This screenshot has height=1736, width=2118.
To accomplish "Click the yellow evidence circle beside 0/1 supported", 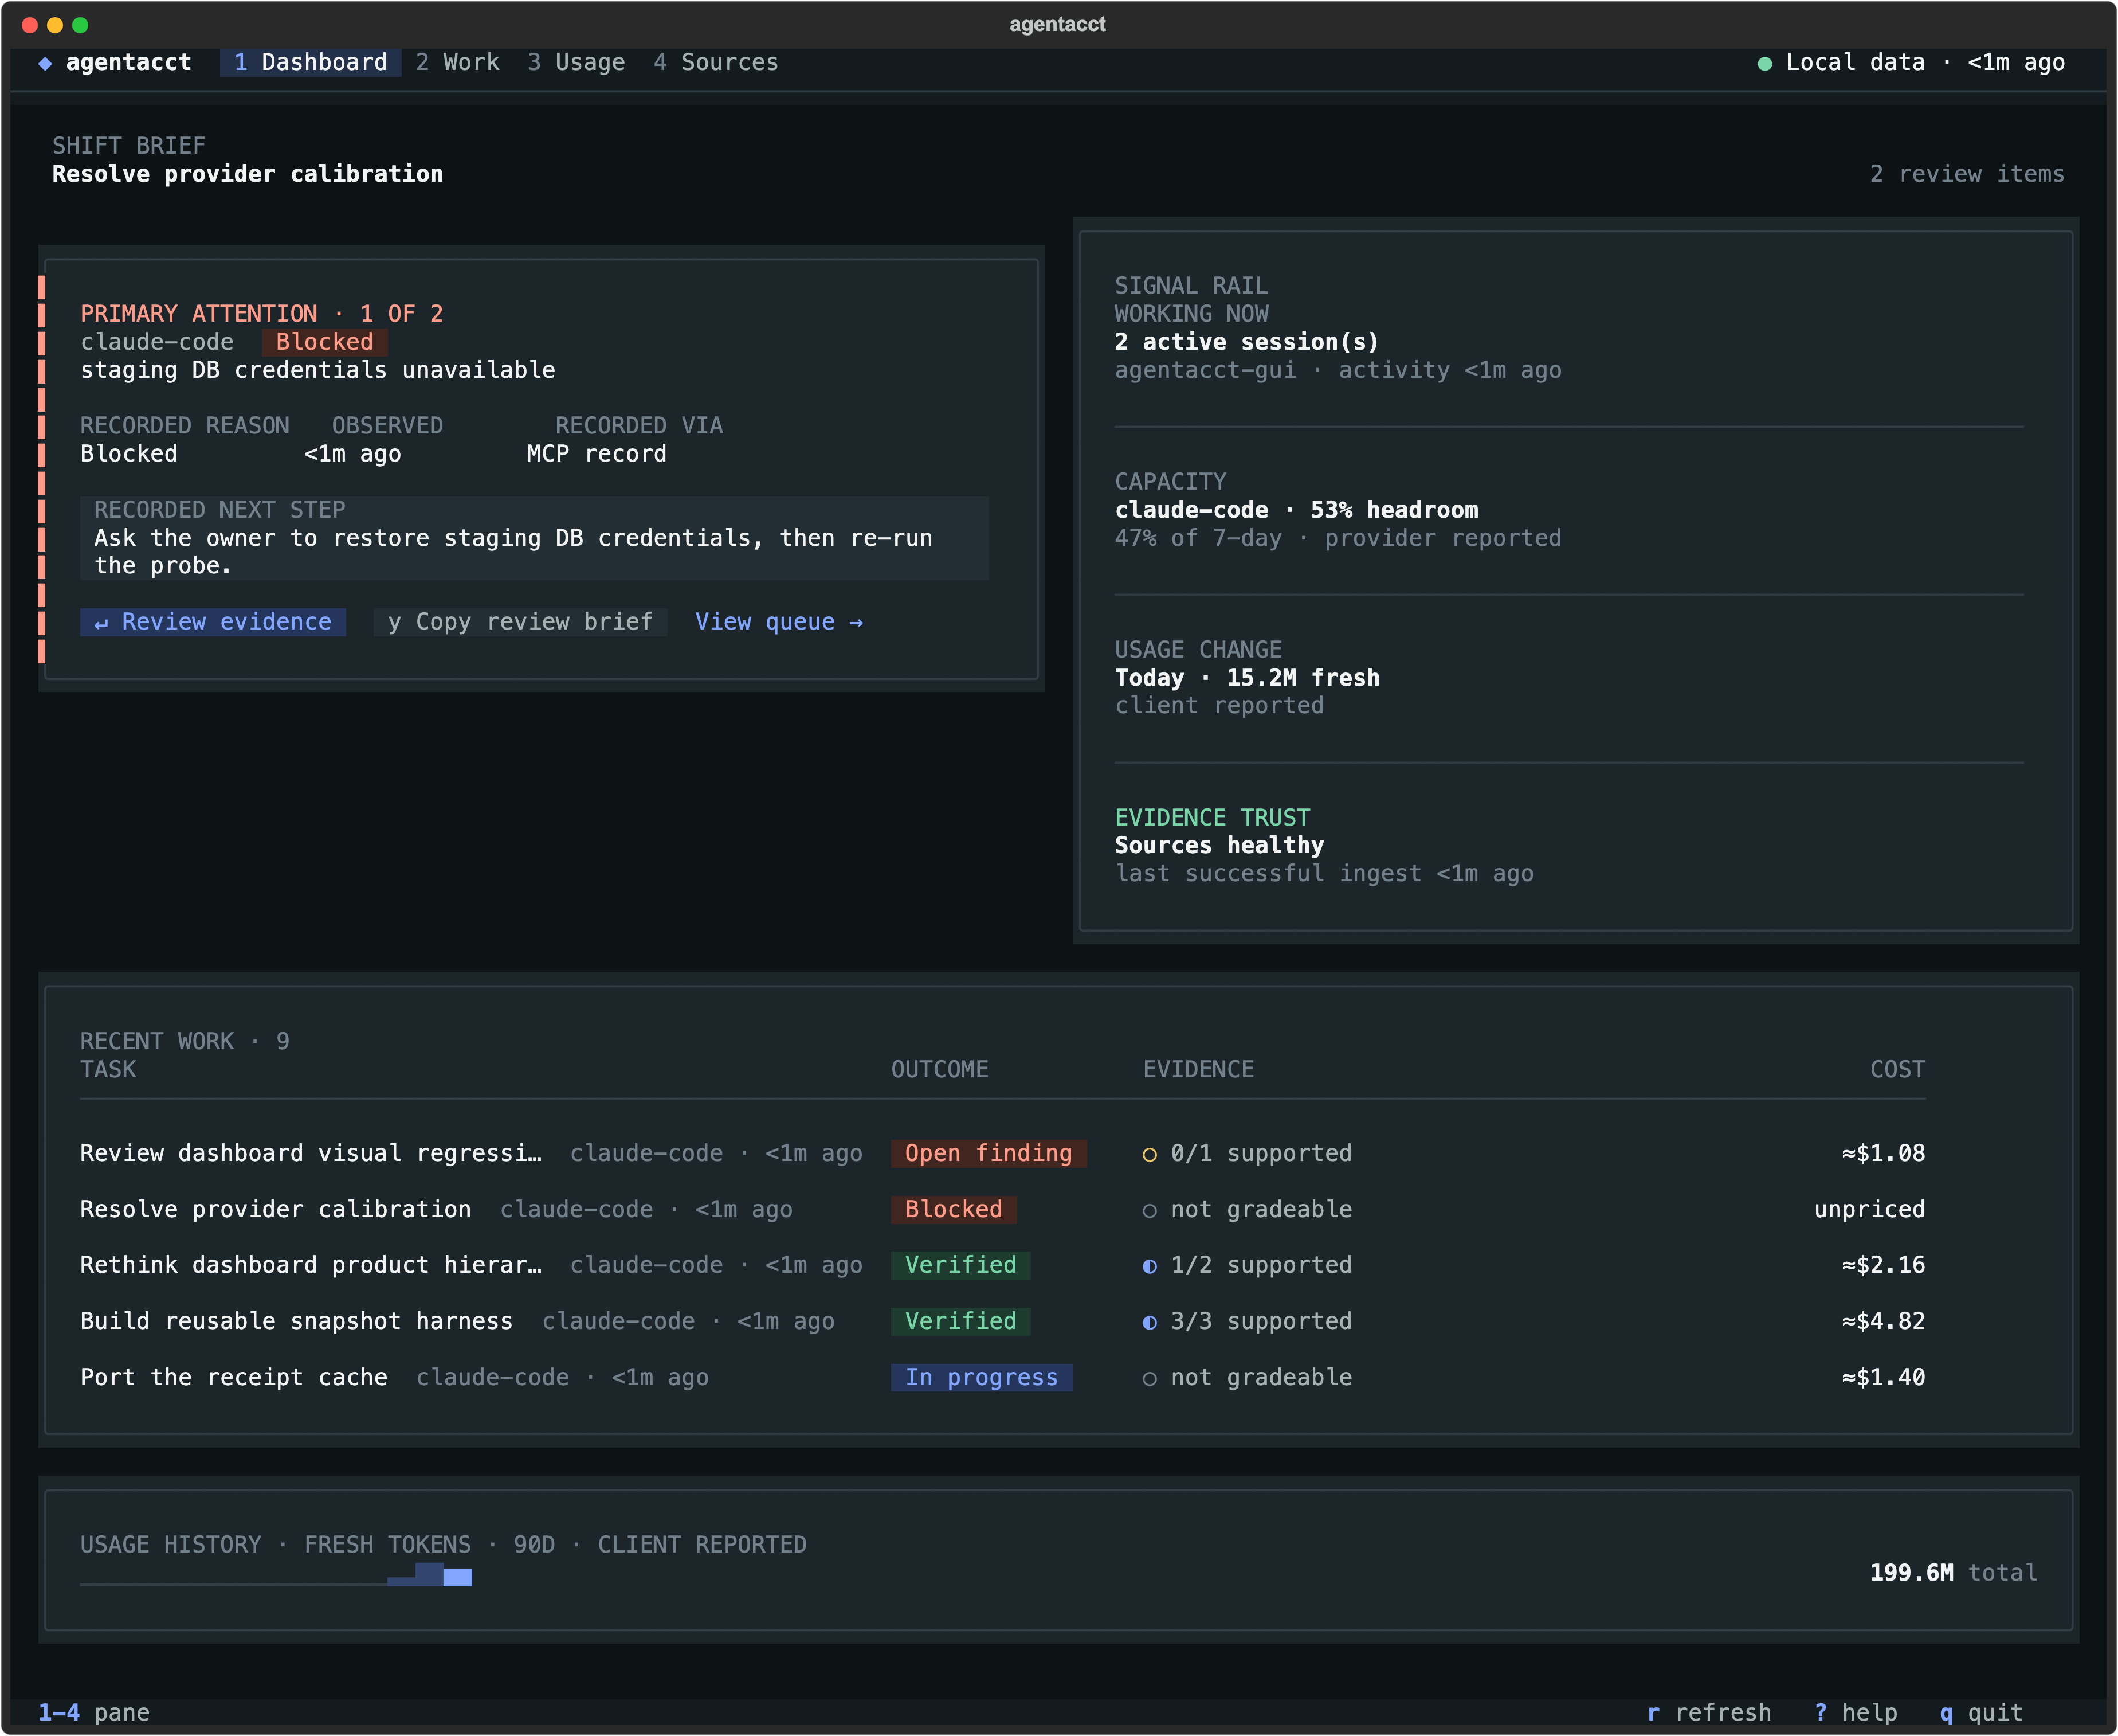I will coord(1150,1154).
